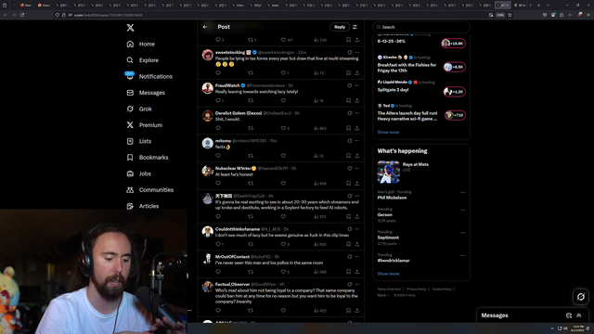Join Splitgate 2 day space
Viewport: 594px width, 334px height.
pos(454,92)
